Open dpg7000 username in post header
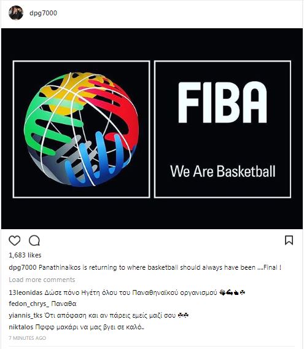Screen dimensions: 304x349 [x=43, y=13]
